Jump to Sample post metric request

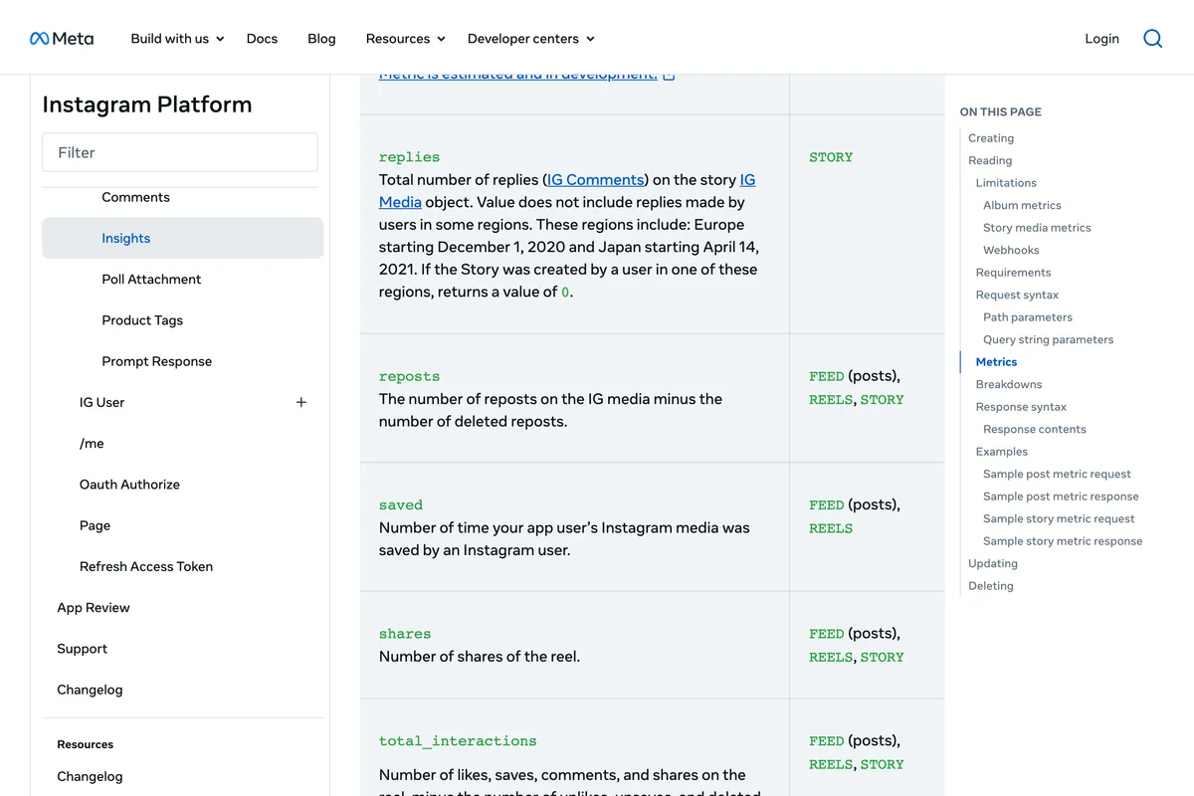click(x=1057, y=474)
